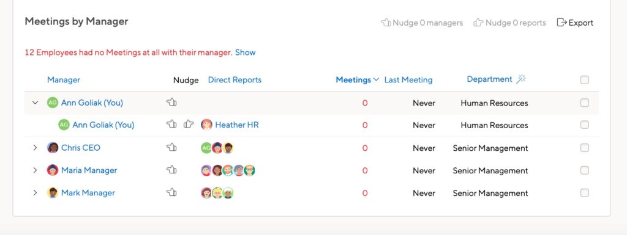Check the box for Chris CEO row
Viewport: 627px width, 235px height.
(x=585, y=148)
